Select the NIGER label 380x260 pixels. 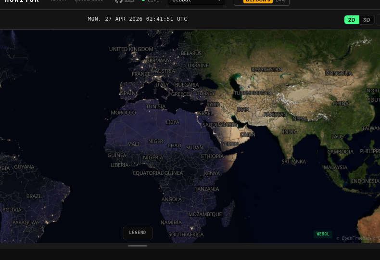tap(156, 142)
